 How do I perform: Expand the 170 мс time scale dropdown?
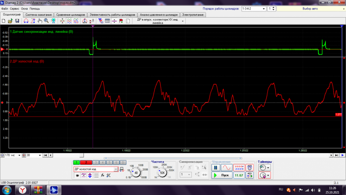[19, 155]
